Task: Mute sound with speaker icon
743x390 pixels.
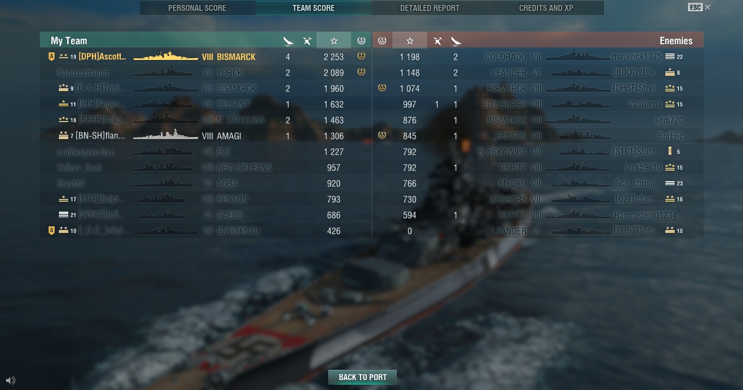Action: (10, 380)
